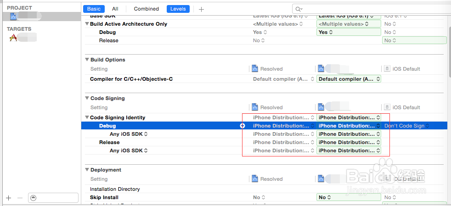Select the app target icon under TARGETS
Image resolution: width=451 pixels, height=206 pixels.
[x=13, y=38]
